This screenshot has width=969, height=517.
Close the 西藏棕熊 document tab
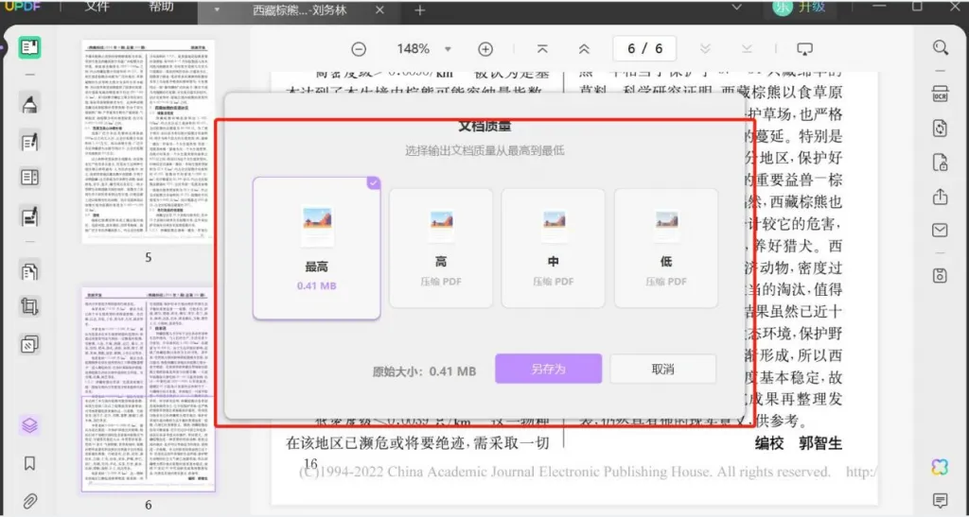(380, 9)
